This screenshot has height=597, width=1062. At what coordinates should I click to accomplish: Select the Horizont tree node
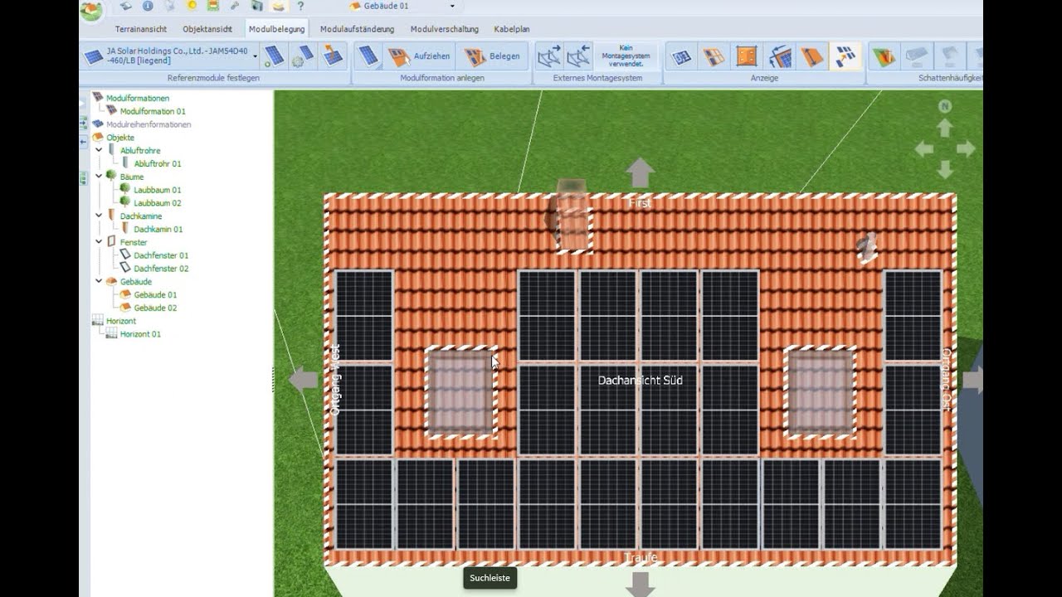click(x=121, y=321)
